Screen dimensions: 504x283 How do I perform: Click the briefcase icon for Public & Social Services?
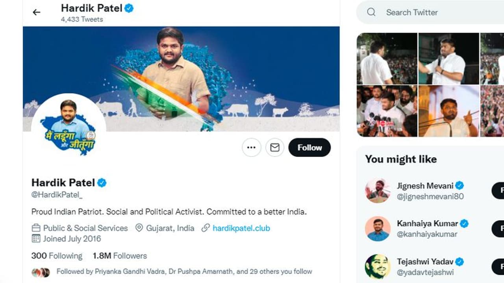coord(35,228)
